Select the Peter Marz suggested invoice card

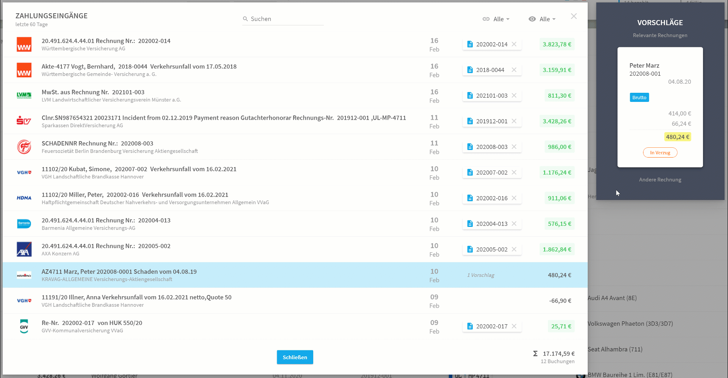point(660,107)
